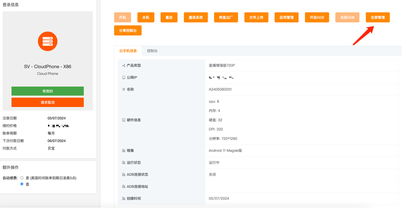Click the device icon beside 公网IP

click(124, 77)
